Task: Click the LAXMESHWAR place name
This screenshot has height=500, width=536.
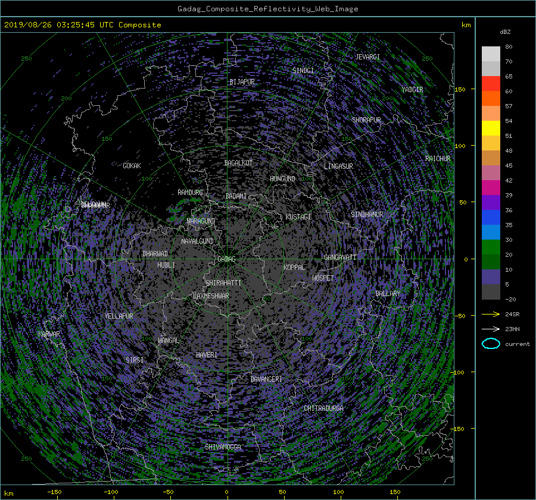Action: [211, 296]
